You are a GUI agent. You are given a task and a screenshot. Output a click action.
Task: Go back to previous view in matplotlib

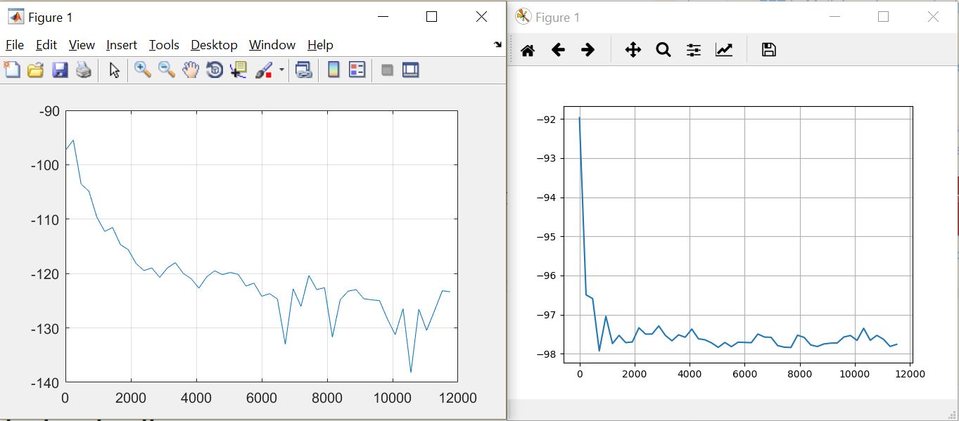click(x=558, y=50)
